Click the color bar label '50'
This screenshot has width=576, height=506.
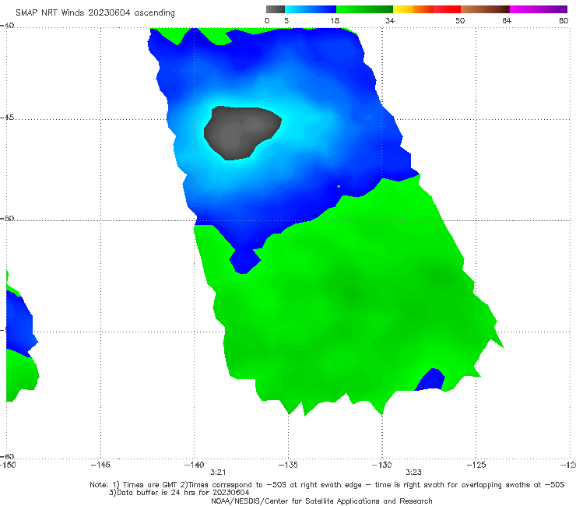click(460, 20)
